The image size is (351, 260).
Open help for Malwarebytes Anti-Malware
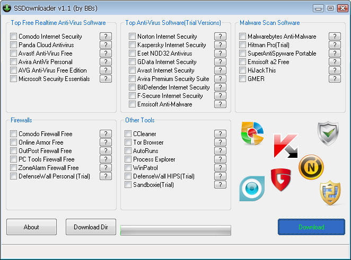click(x=335, y=36)
